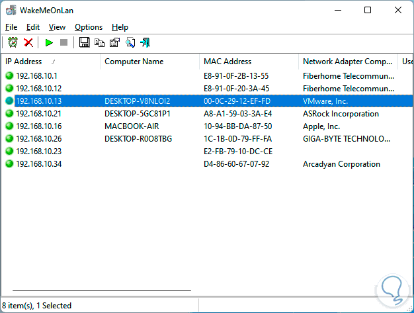The image size is (414, 313).
Task: Minimize the WakeMeOnLan window
Action: coord(338,10)
